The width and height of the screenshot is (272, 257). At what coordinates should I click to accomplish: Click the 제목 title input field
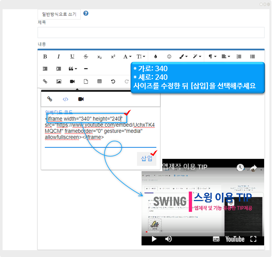(x=151, y=32)
